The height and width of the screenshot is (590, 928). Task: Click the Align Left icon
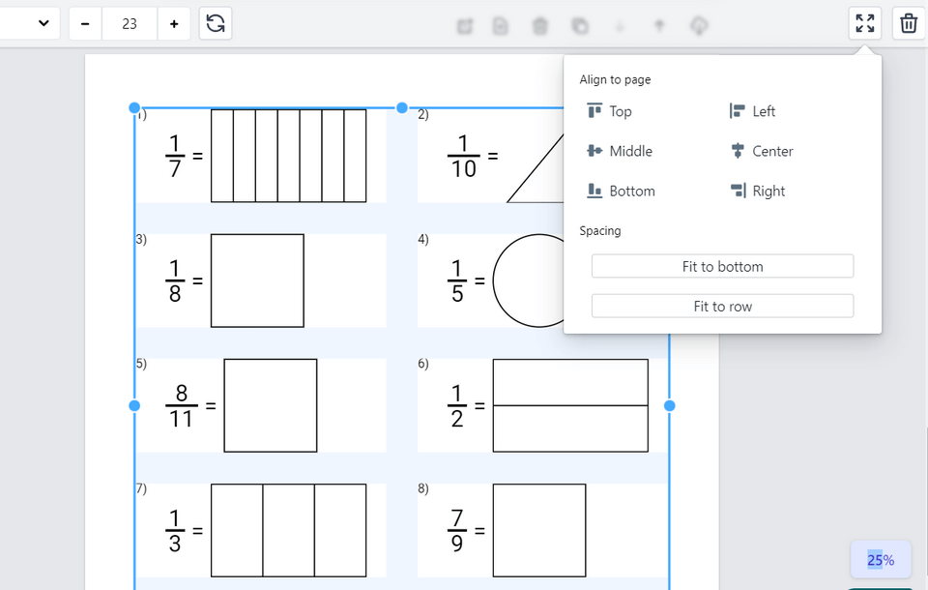pos(736,110)
